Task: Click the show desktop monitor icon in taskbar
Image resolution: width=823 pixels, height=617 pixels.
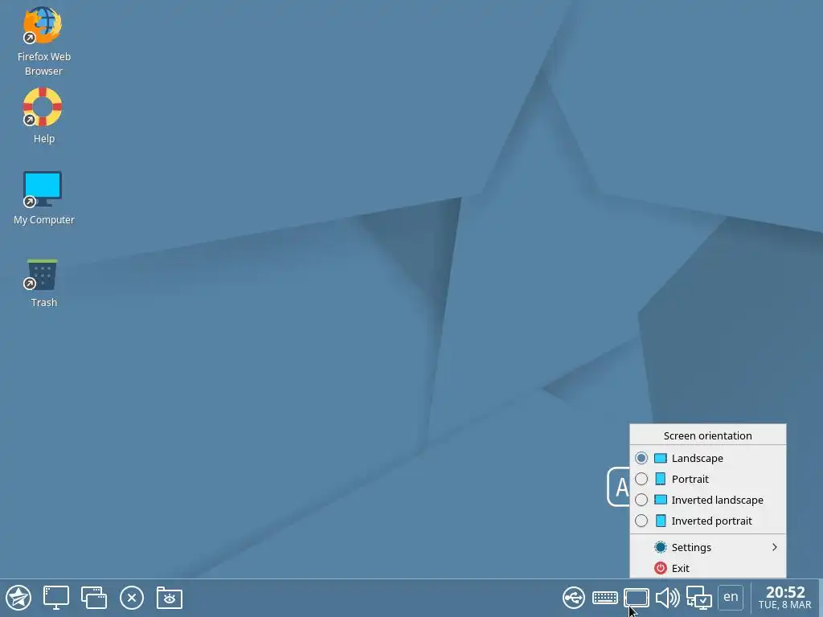Action: 55,598
